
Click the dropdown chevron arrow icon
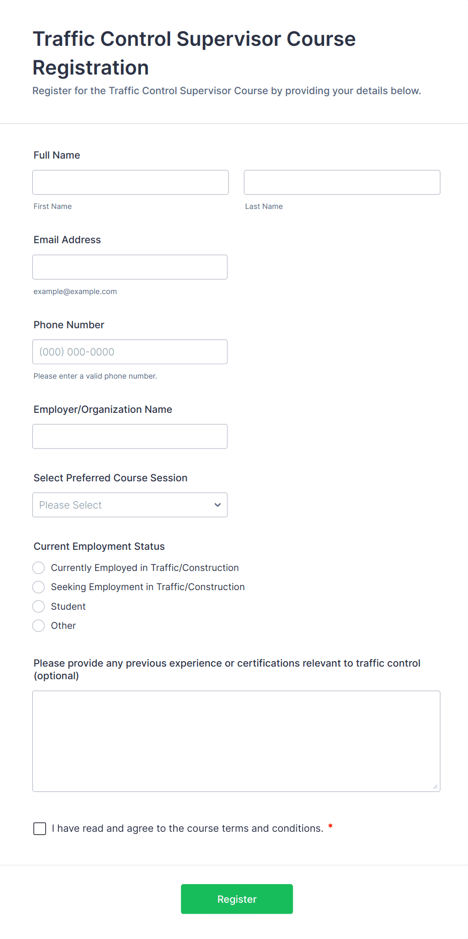click(217, 505)
